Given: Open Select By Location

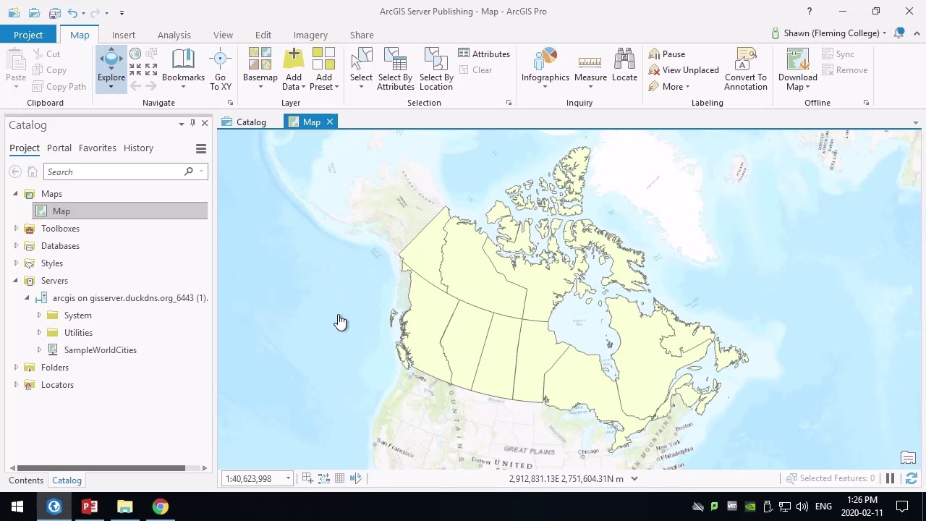Looking at the screenshot, I should pos(436,69).
